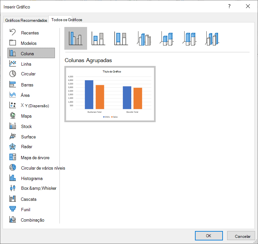
Task: Pick the 3-D 100% Stacked Column icon
Action: (189, 38)
